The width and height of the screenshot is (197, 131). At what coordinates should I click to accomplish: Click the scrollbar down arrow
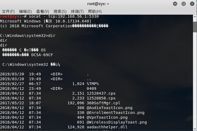pos(195,129)
